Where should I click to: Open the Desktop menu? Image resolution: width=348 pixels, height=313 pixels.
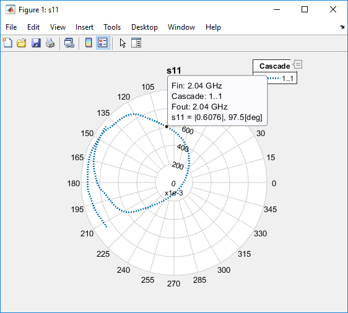[144, 27]
